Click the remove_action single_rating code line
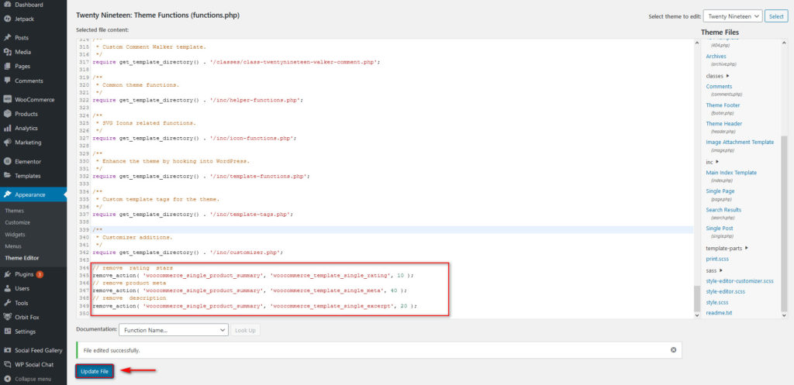The image size is (794, 385). [x=254, y=276]
